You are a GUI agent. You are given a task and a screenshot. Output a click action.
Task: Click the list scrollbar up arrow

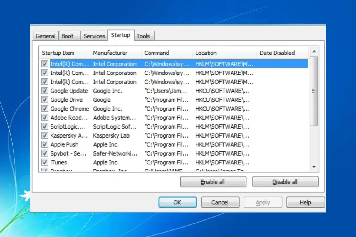[314, 51]
